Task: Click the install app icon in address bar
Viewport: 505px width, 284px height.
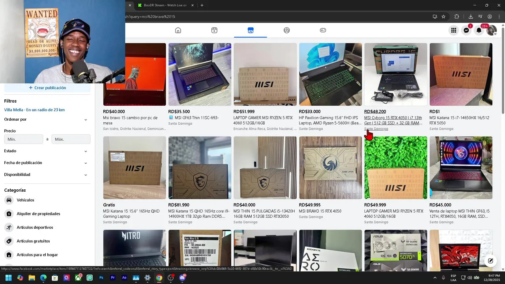Action: point(435,17)
